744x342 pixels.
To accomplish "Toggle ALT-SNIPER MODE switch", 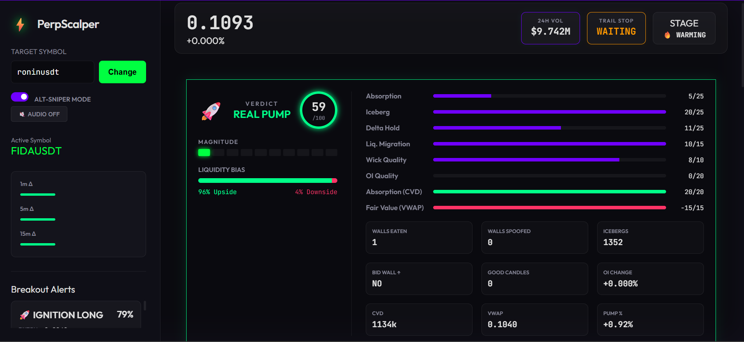I will tap(20, 97).
